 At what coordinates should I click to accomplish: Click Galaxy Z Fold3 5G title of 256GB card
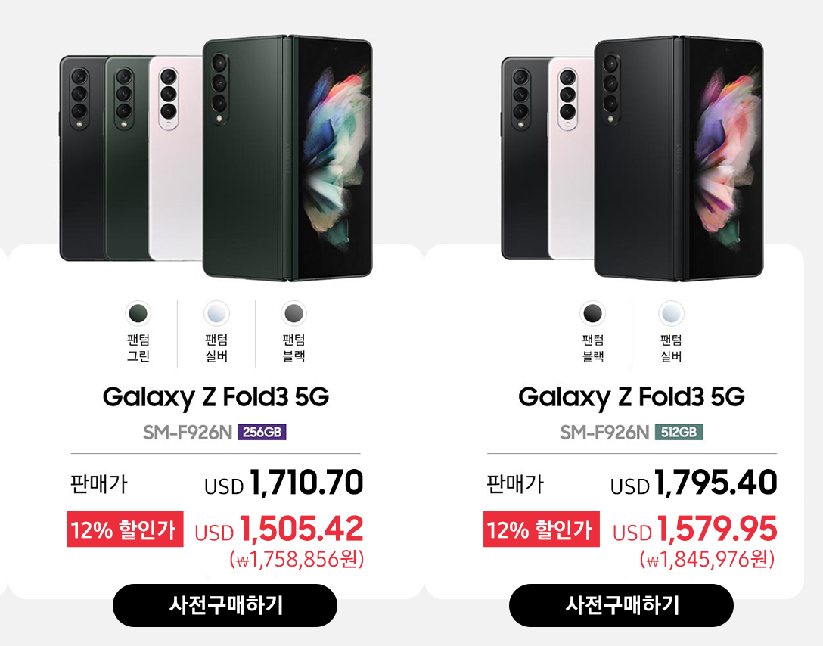pos(216,397)
